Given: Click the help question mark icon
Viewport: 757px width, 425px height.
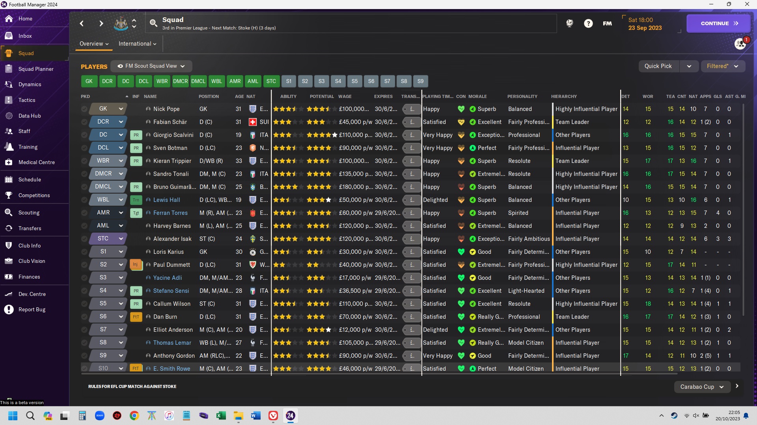Looking at the screenshot, I should pyautogui.click(x=588, y=24).
